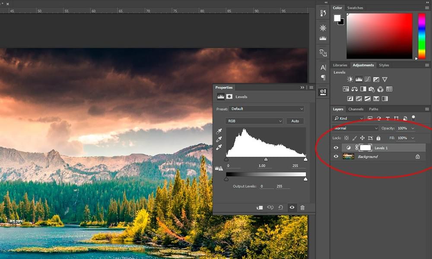Open the Styles panel tab
Viewport: 432px width, 259px height.
click(x=384, y=65)
